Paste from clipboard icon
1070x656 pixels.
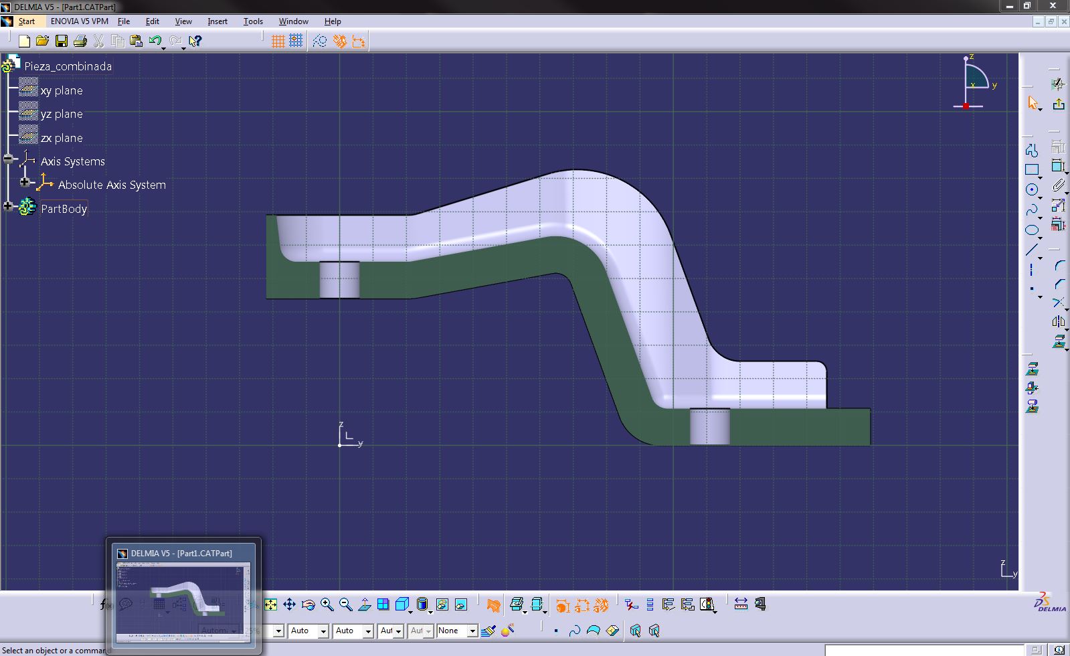pyautogui.click(x=136, y=42)
